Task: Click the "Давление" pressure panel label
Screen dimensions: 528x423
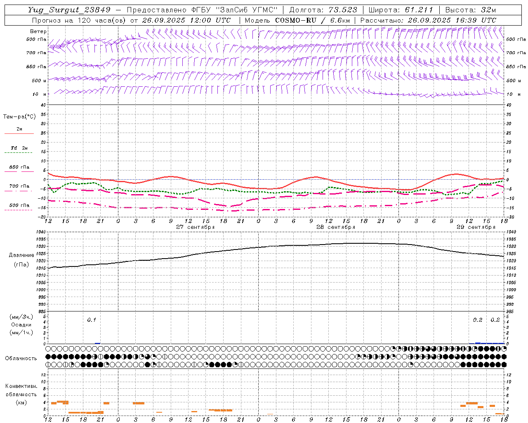Action: tap(21, 255)
